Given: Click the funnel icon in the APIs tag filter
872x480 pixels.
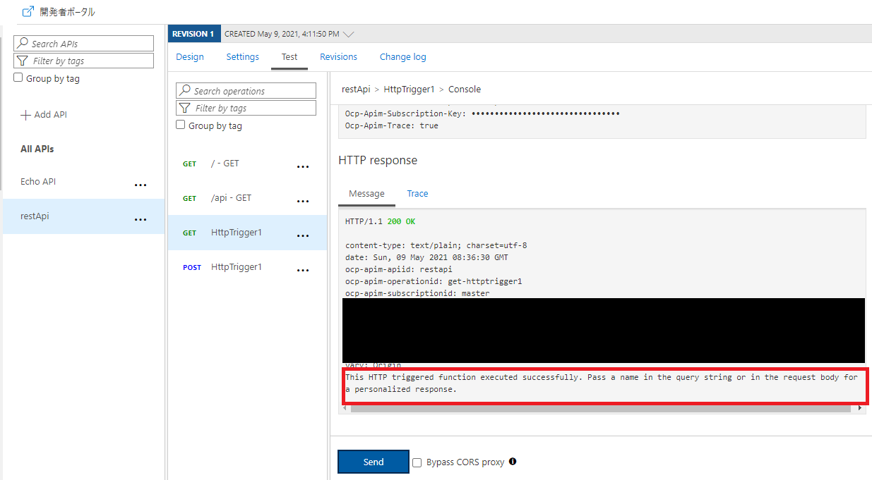Looking at the screenshot, I should pyautogui.click(x=23, y=61).
